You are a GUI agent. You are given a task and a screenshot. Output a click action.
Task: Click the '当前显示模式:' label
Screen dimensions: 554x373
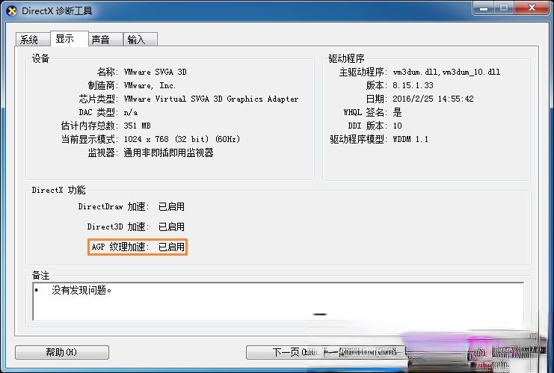pos(90,139)
